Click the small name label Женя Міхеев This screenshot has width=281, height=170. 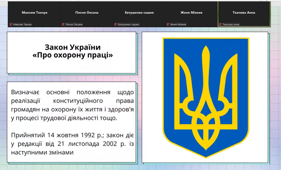(178, 25)
